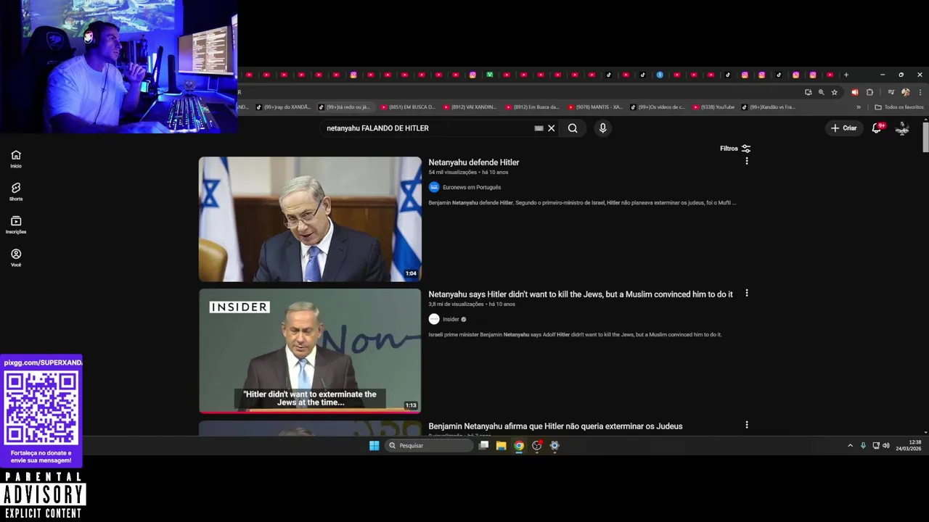The height and width of the screenshot is (522, 929).
Task: Switch to Chrome on the taskbar
Action: (519, 445)
